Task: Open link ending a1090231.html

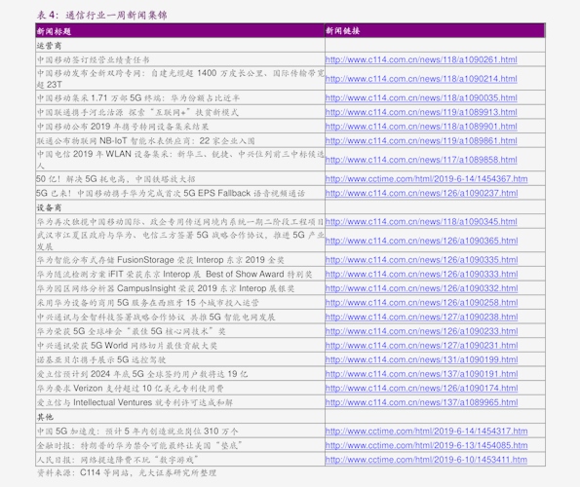Action: 421,346
